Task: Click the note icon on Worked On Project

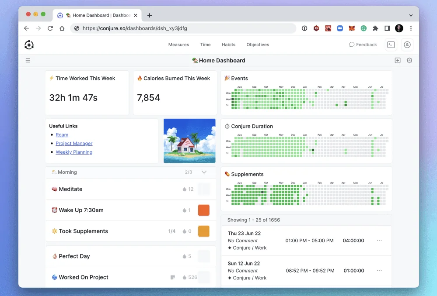Action: (173, 277)
